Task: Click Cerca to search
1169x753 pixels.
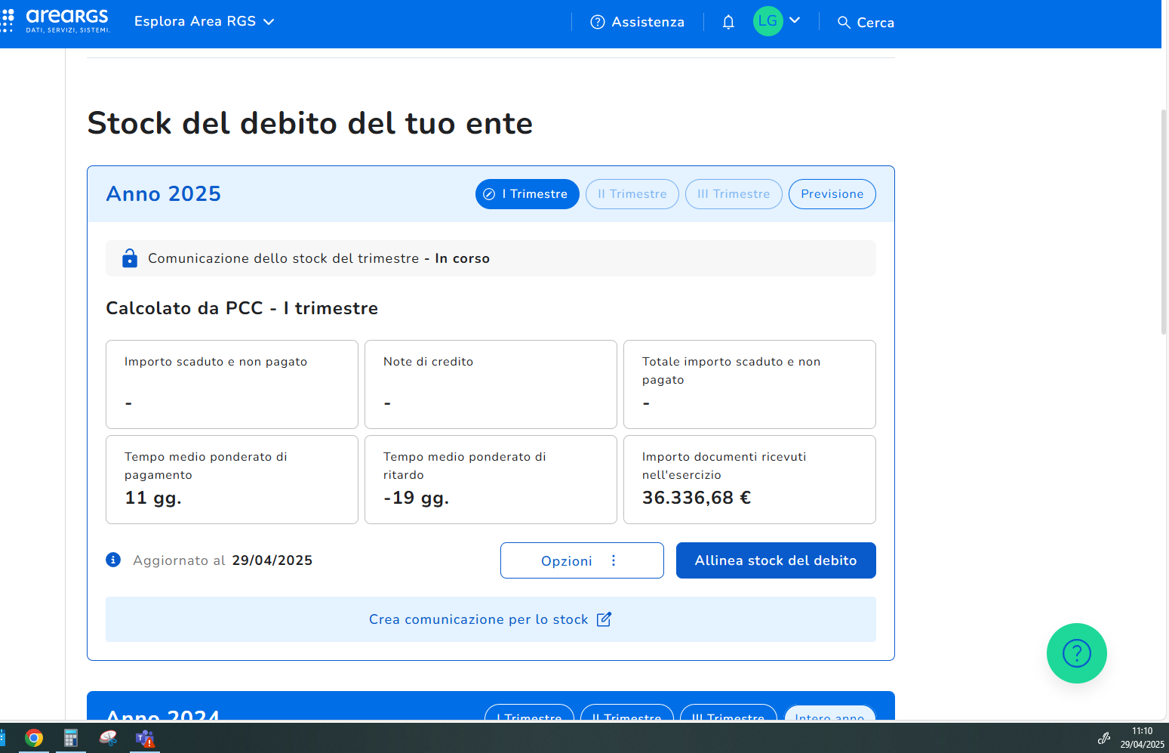Action: tap(866, 23)
